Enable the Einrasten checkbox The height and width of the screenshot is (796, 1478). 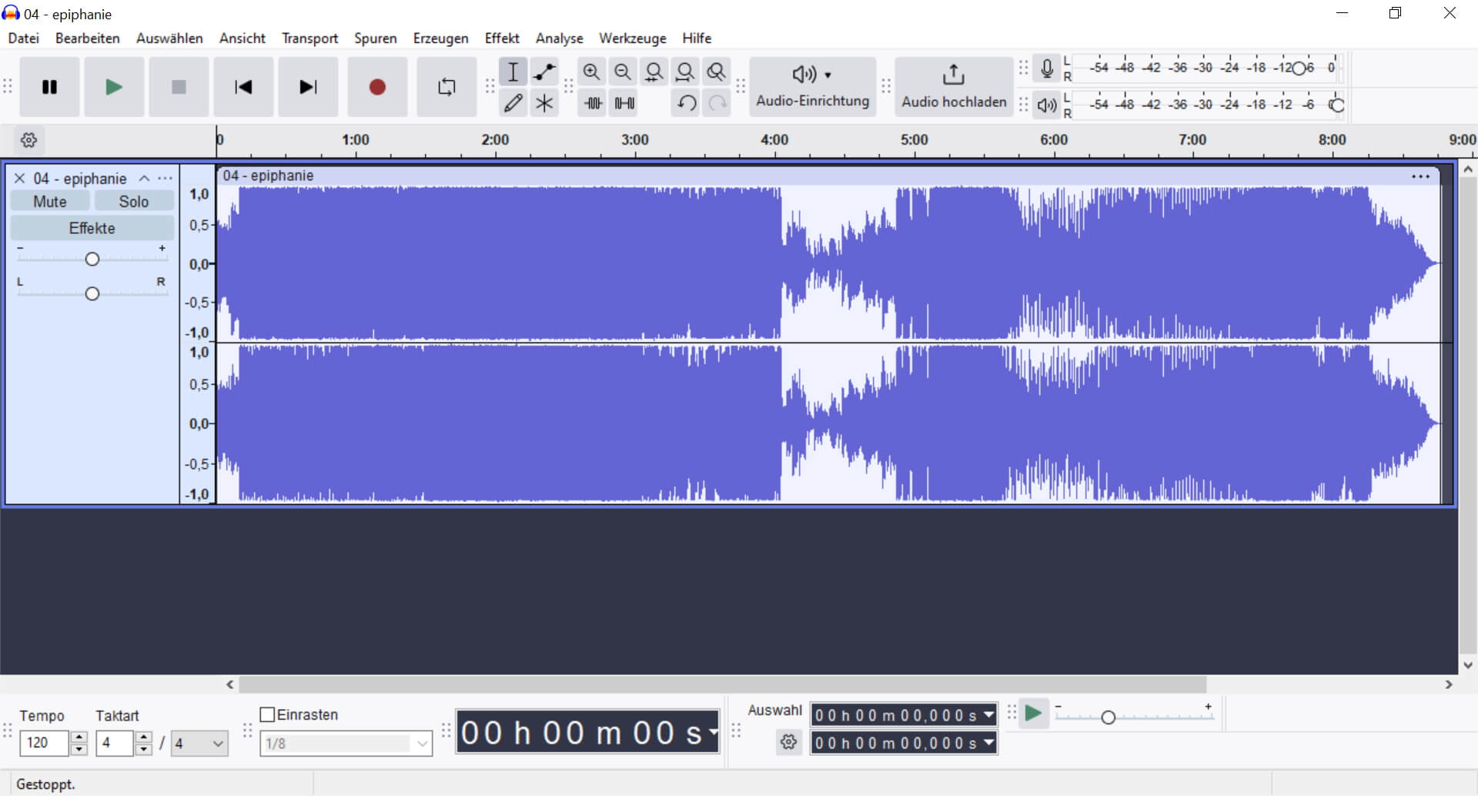point(268,714)
